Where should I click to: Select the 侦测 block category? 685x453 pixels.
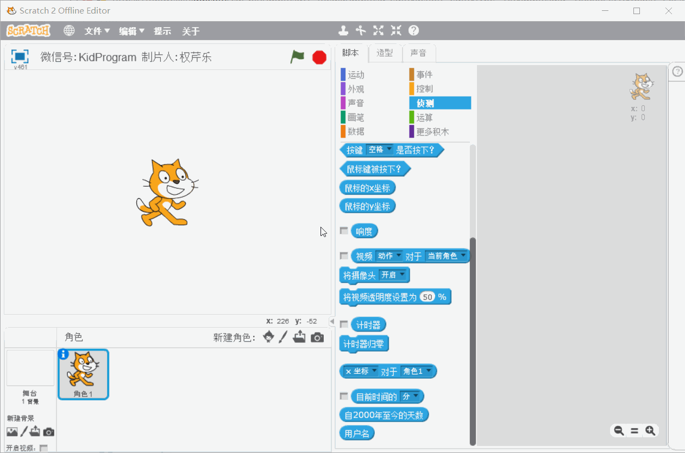(x=440, y=103)
